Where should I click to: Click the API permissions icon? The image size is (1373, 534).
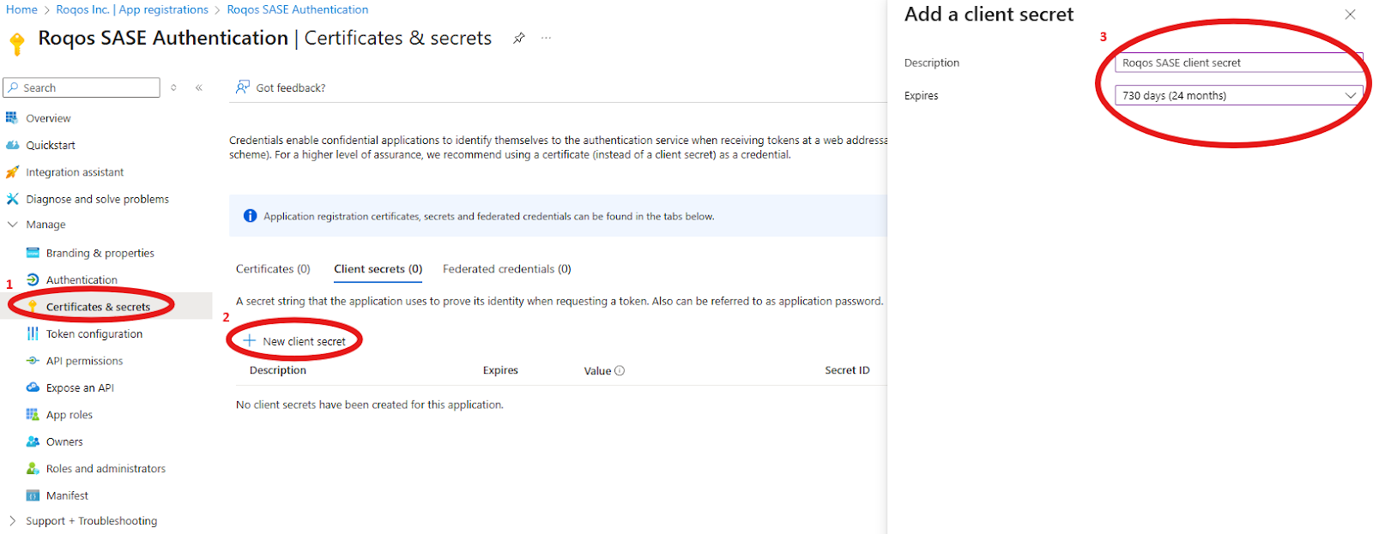[33, 361]
